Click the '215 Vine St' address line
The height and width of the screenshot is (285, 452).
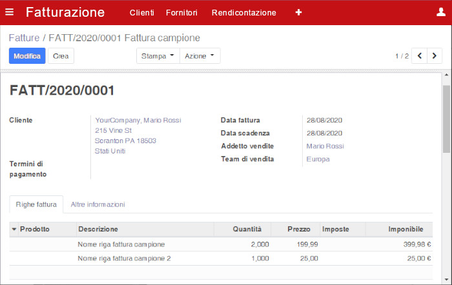pyautogui.click(x=113, y=131)
